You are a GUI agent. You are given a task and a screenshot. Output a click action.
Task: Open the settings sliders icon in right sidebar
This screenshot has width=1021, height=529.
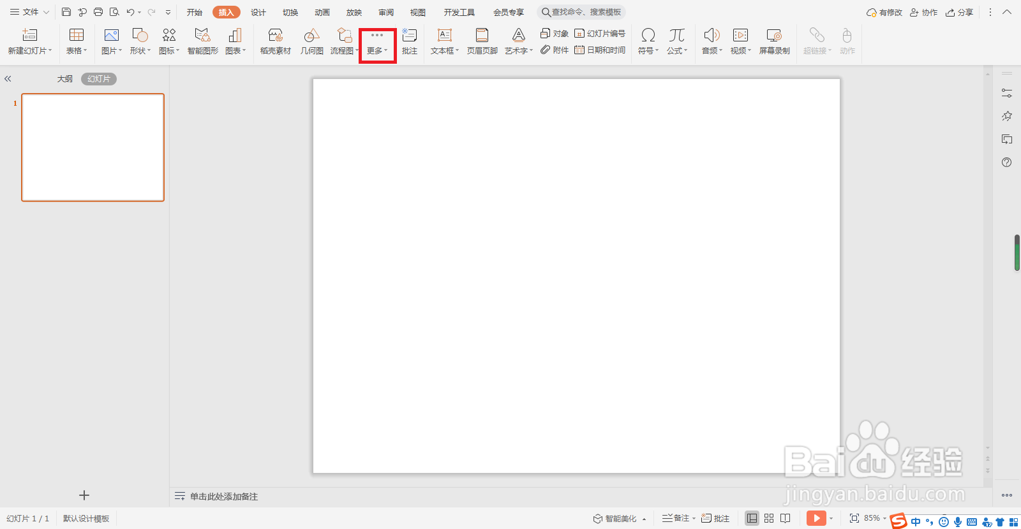[x=1007, y=93]
